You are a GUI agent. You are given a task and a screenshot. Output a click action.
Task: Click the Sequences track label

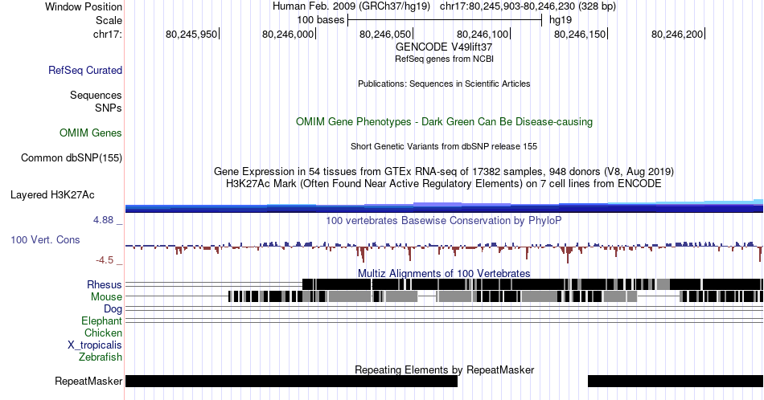point(96,95)
